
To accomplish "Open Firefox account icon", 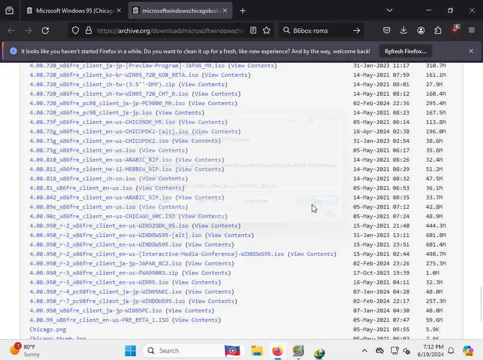I will click(x=421, y=31).
